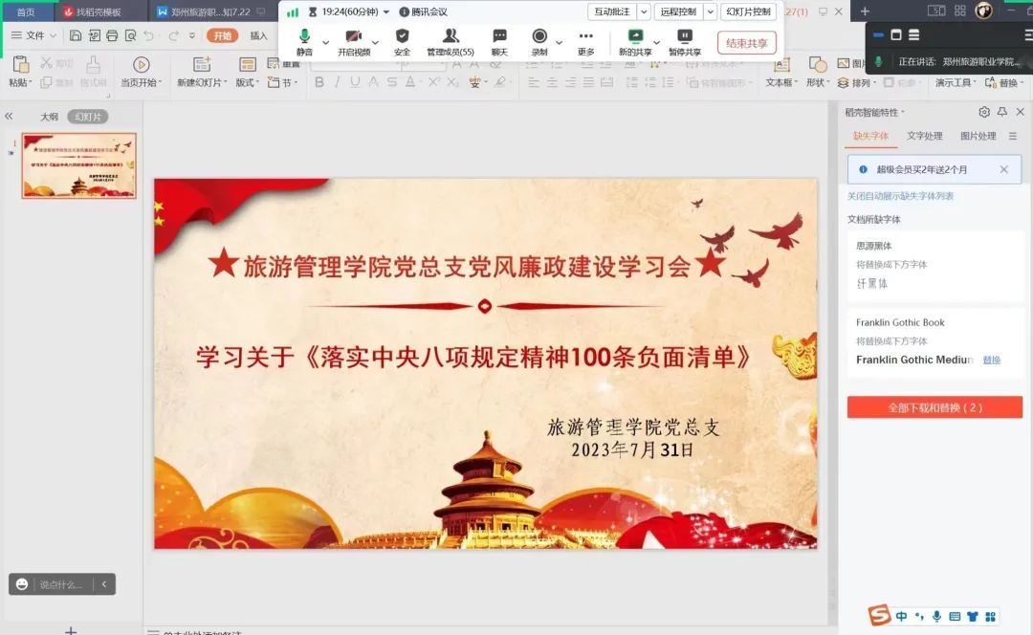Click 全部下载和替换 red button
The height and width of the screenshot is (635, 1033).
point(934,407)
